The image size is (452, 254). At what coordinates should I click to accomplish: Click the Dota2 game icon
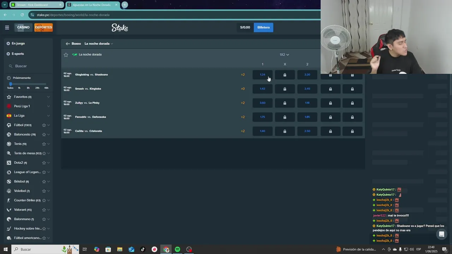(9, 163)
